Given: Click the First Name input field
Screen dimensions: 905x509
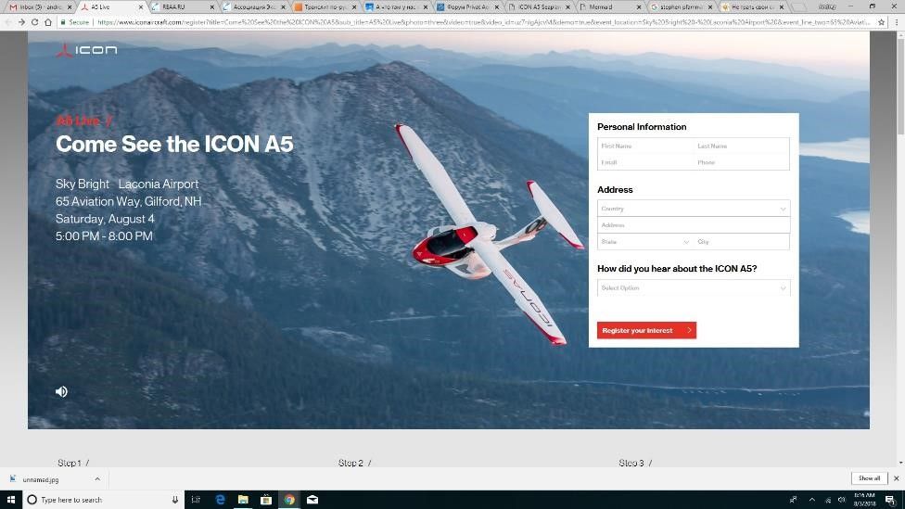Looking at the screenshot, I should point(645,146).
